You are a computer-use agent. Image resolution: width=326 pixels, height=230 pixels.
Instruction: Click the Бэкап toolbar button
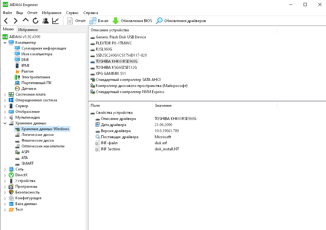[x=99, y=21]
